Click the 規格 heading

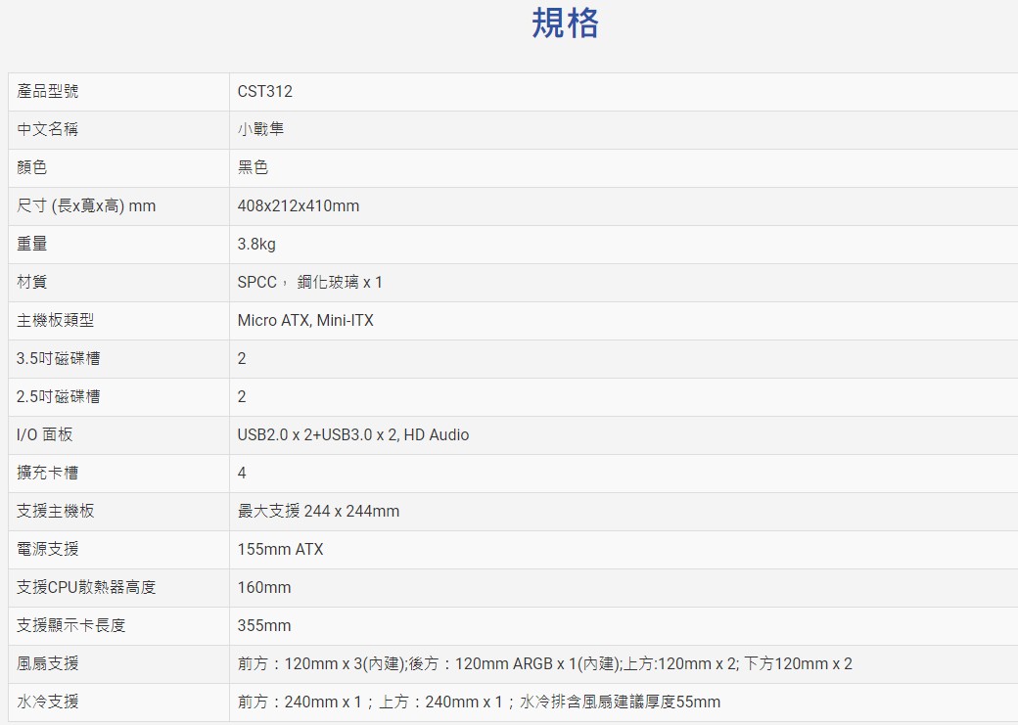point(565,23)
